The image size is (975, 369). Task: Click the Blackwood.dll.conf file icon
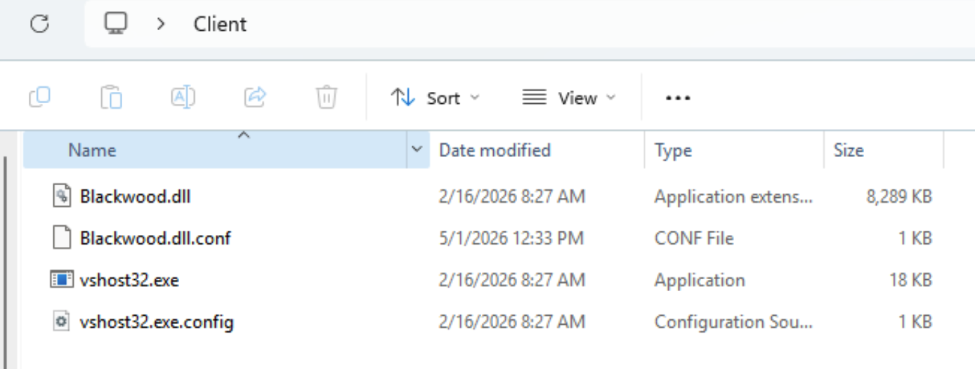tap(62, 239)
